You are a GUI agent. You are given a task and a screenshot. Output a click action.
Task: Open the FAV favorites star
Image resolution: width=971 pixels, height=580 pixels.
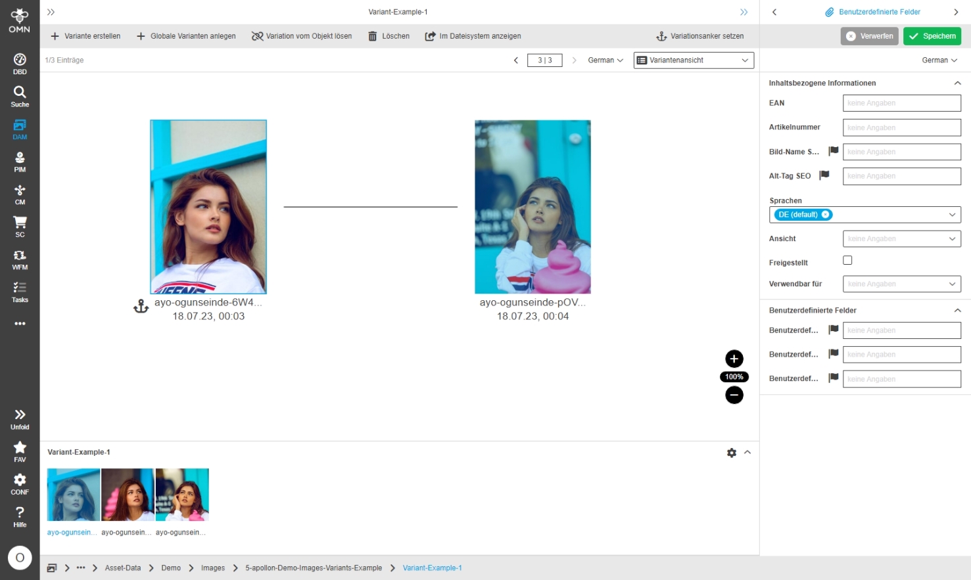pos(20,451)
